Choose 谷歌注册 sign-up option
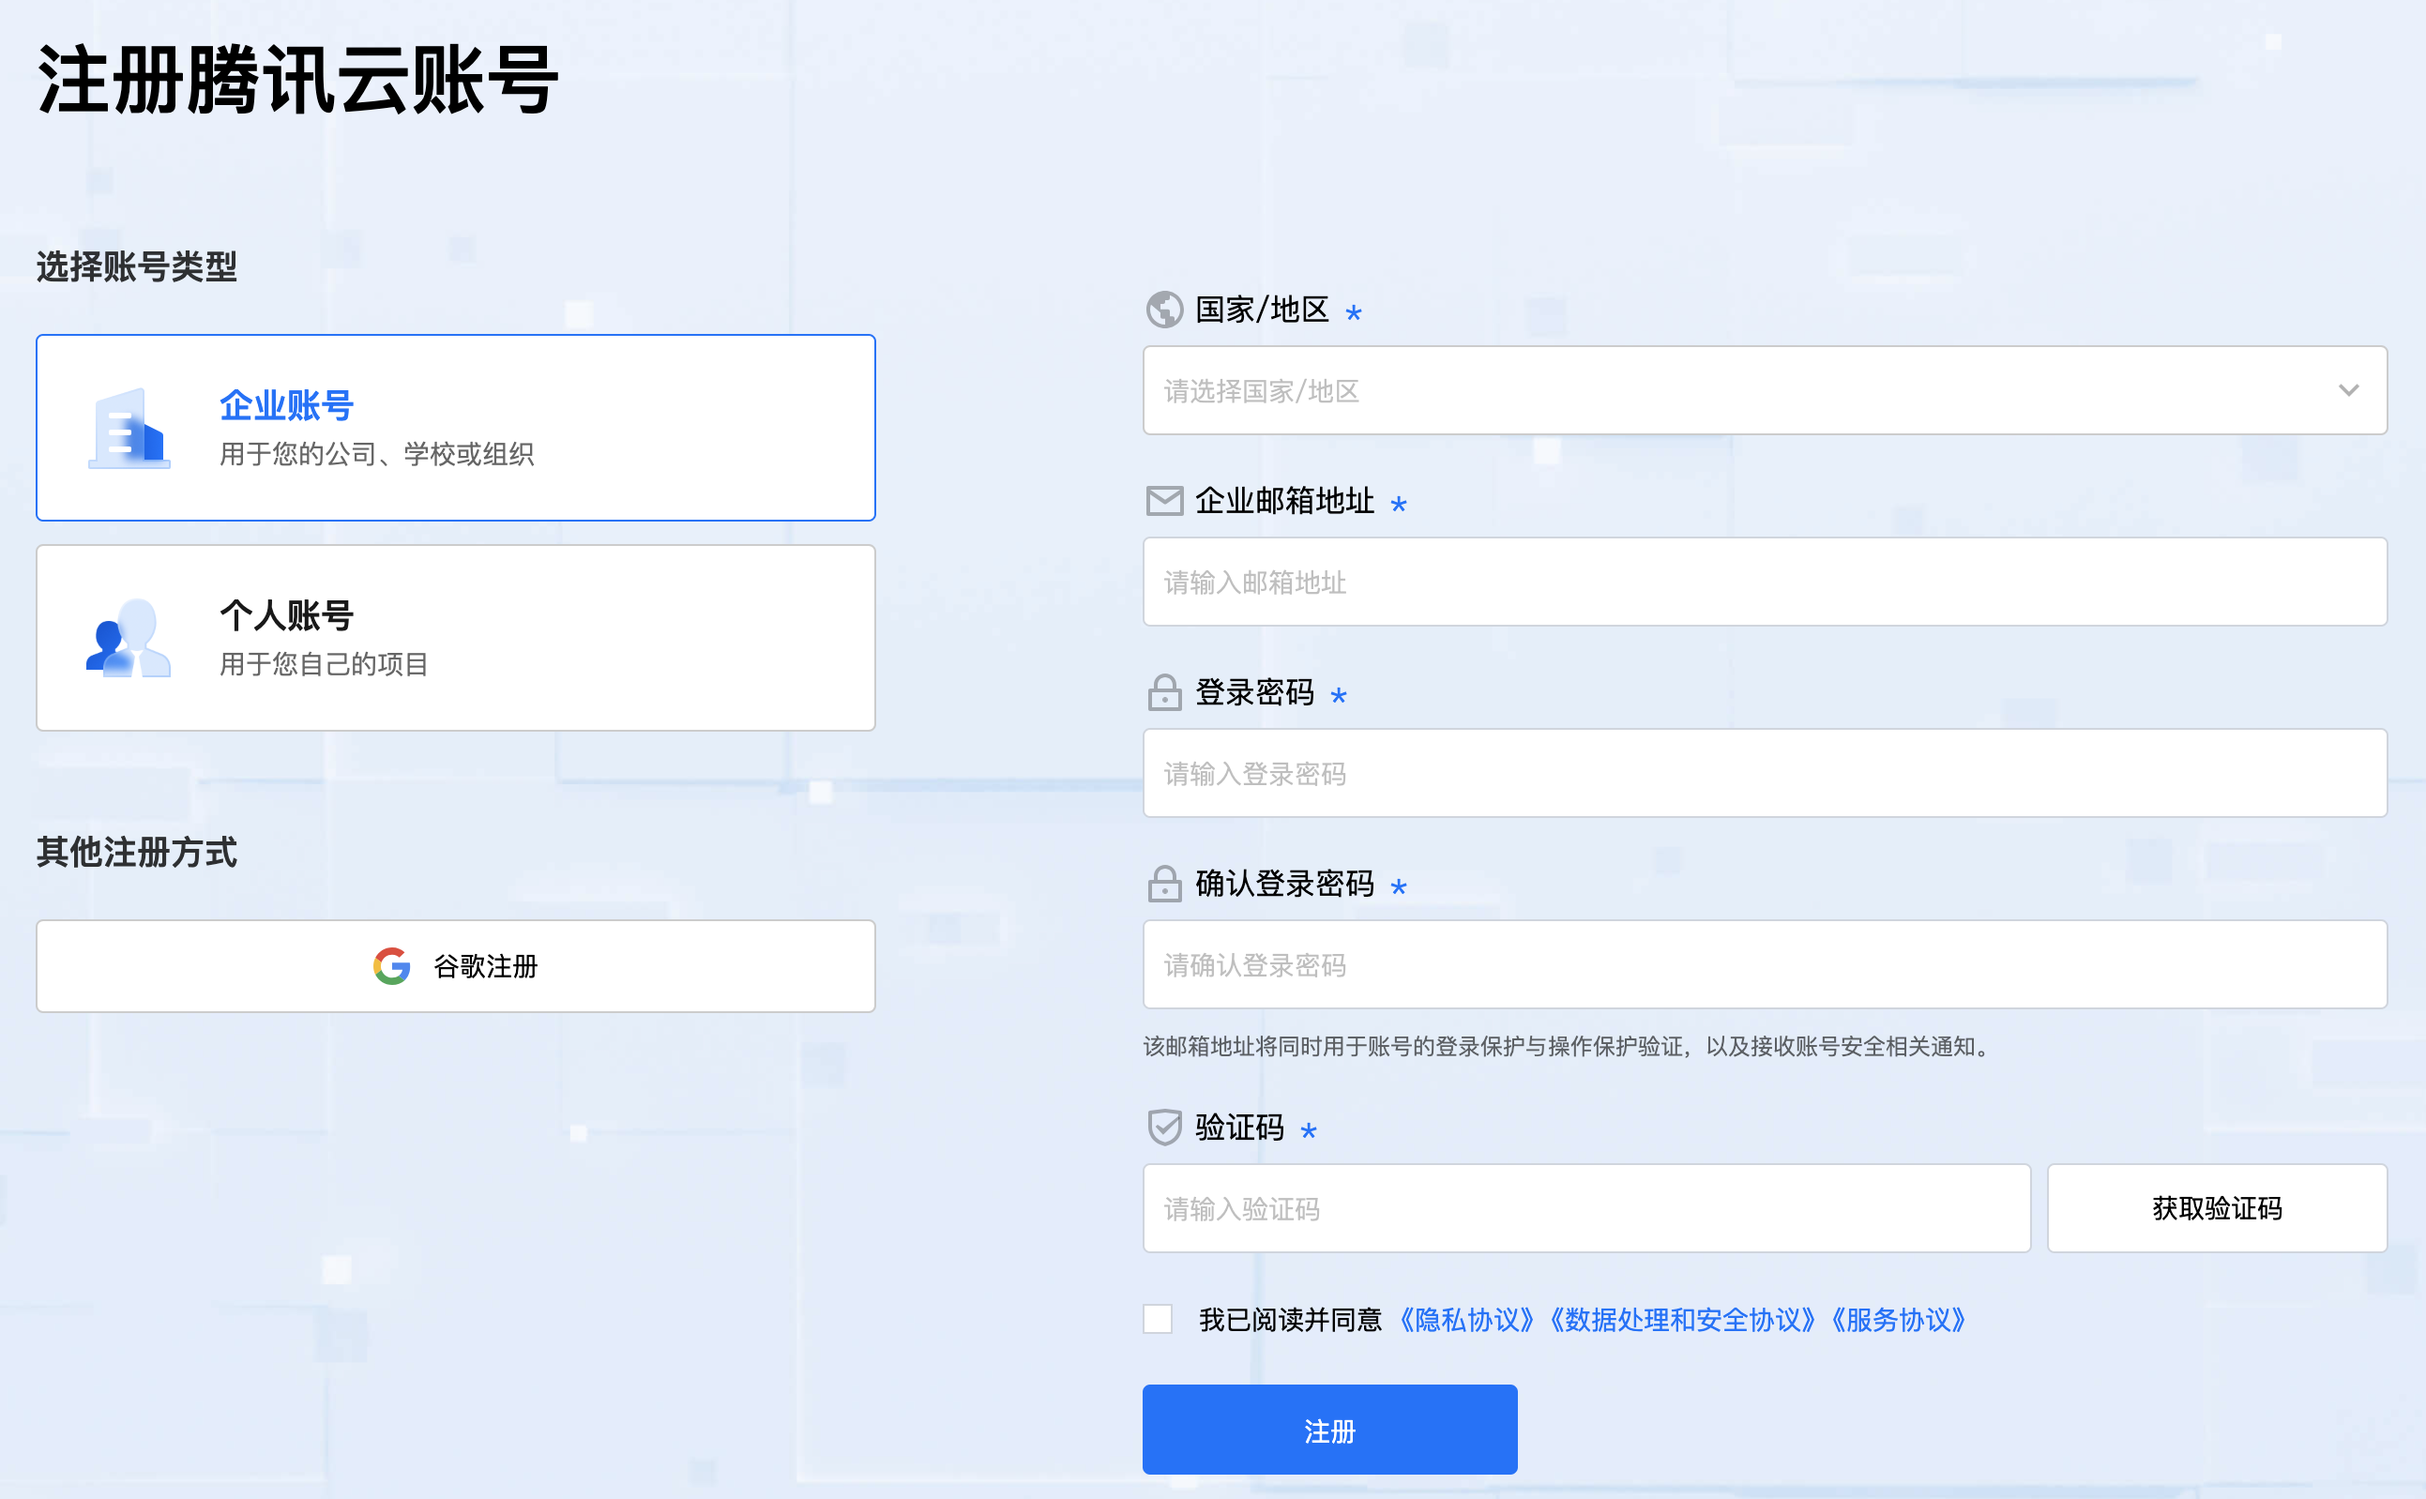The image size is (2426, 1499). click(x=455, y=966)
